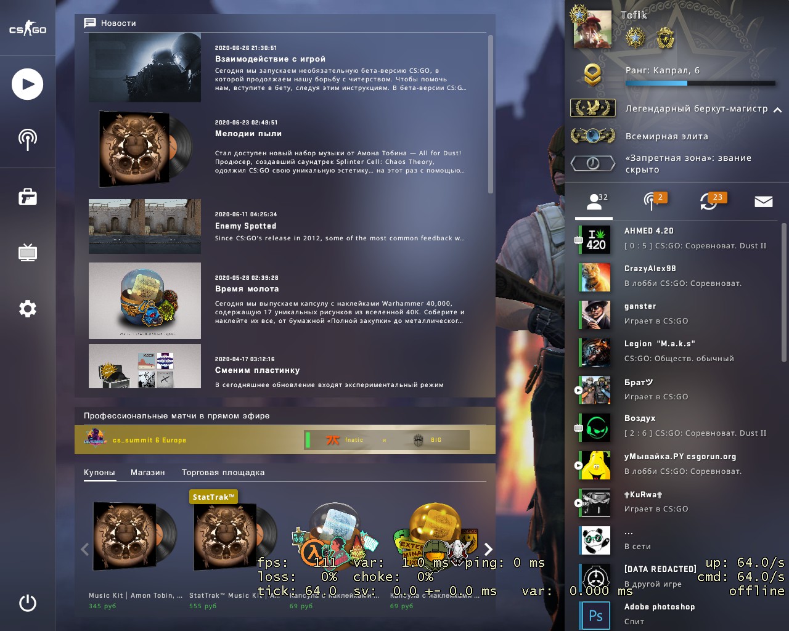Click the rank chevron icon beside Капрал
Image resolution: width=789 pixels, height=631 pixels.
pos(592,75)
